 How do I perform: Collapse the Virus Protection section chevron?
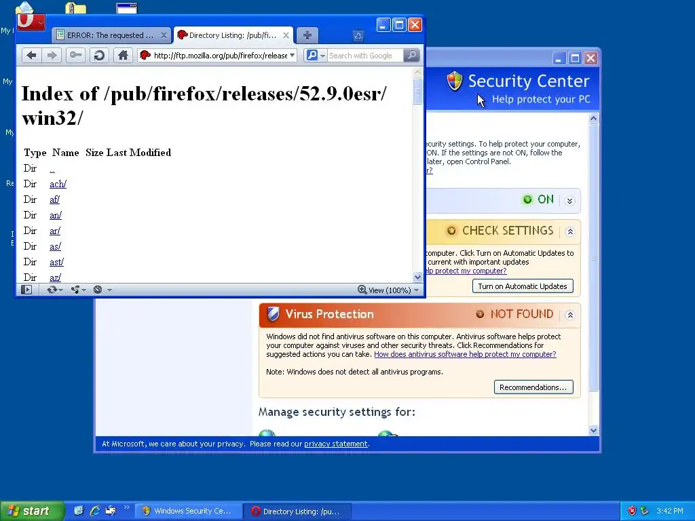570,315
